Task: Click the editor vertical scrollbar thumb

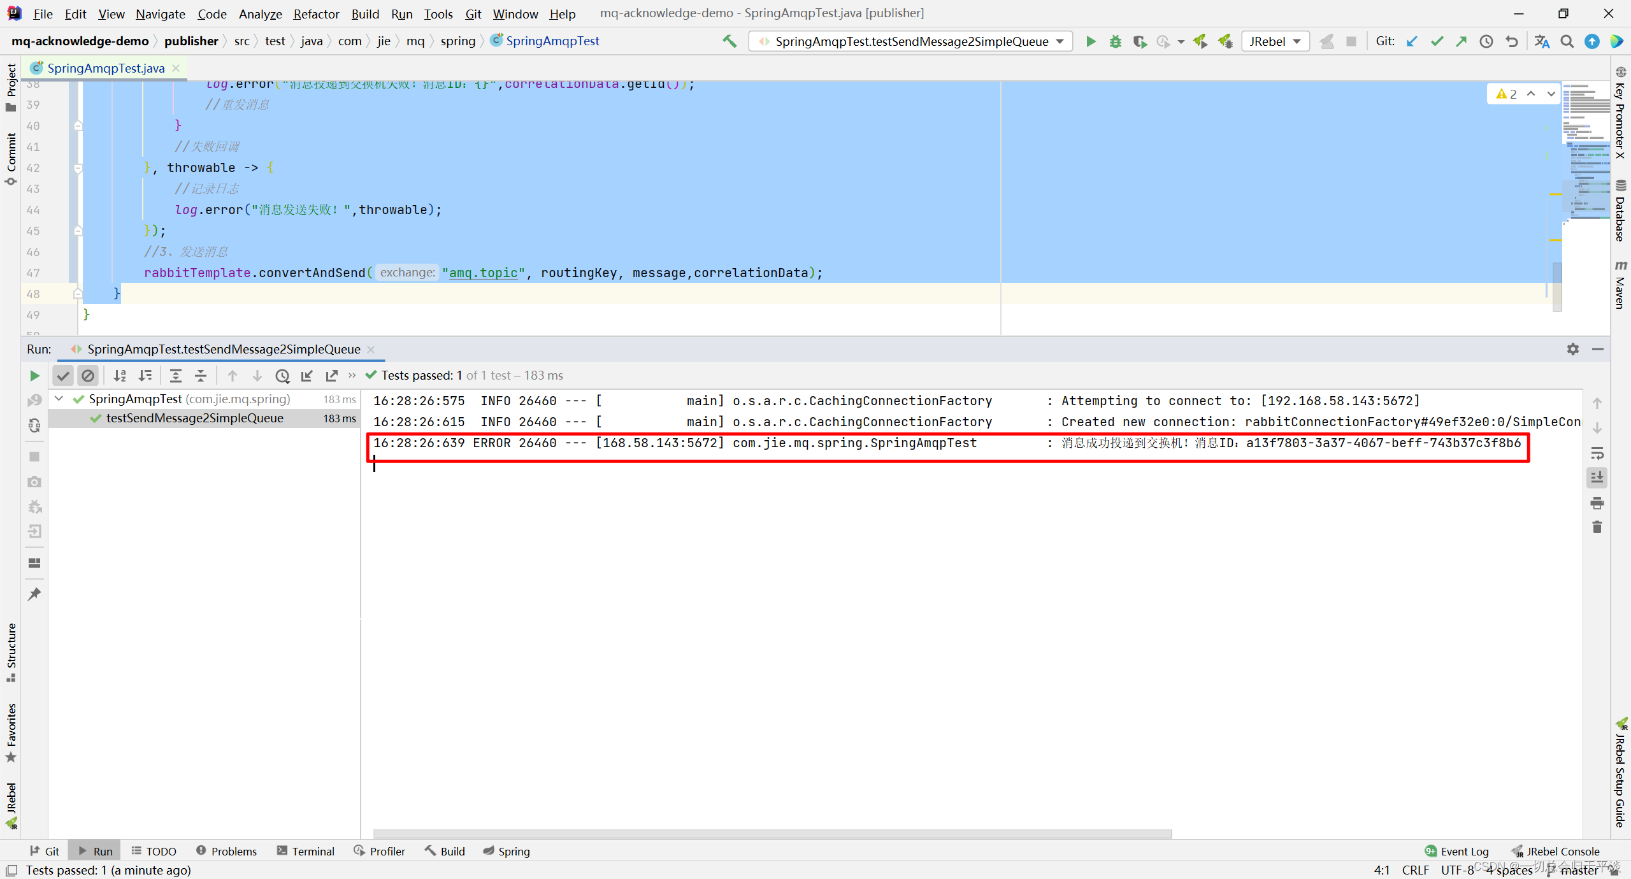Action: (x=1557, y=287)
